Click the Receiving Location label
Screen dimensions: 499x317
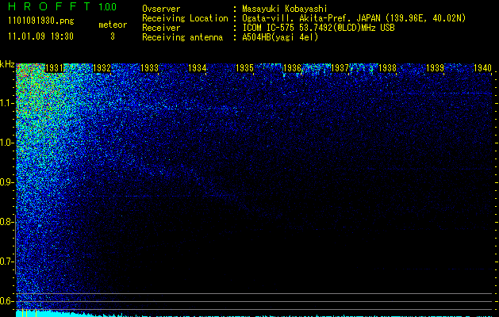point(185,18)
